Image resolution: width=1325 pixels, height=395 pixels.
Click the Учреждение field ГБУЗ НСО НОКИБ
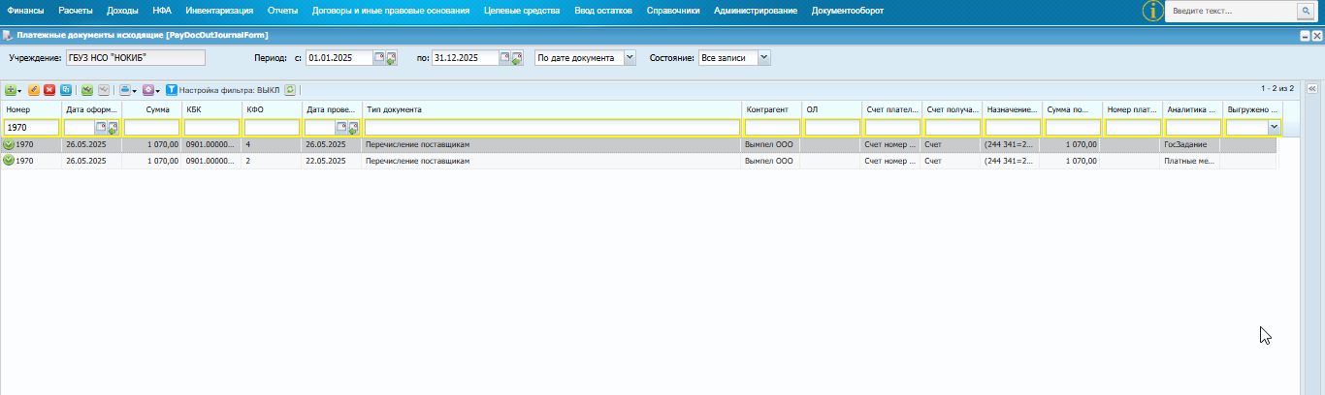tap(136, 58)
